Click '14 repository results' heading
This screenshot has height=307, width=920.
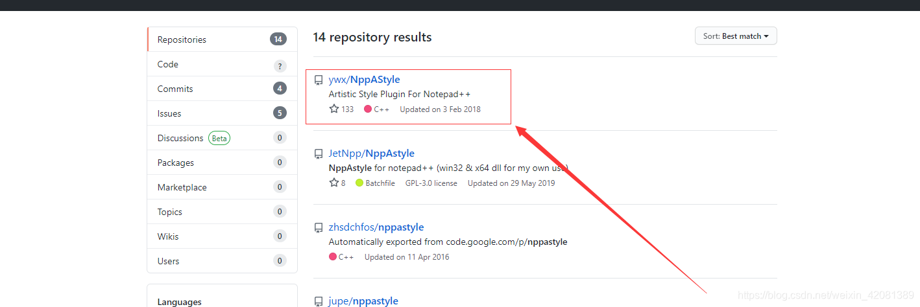click(372, 37)
